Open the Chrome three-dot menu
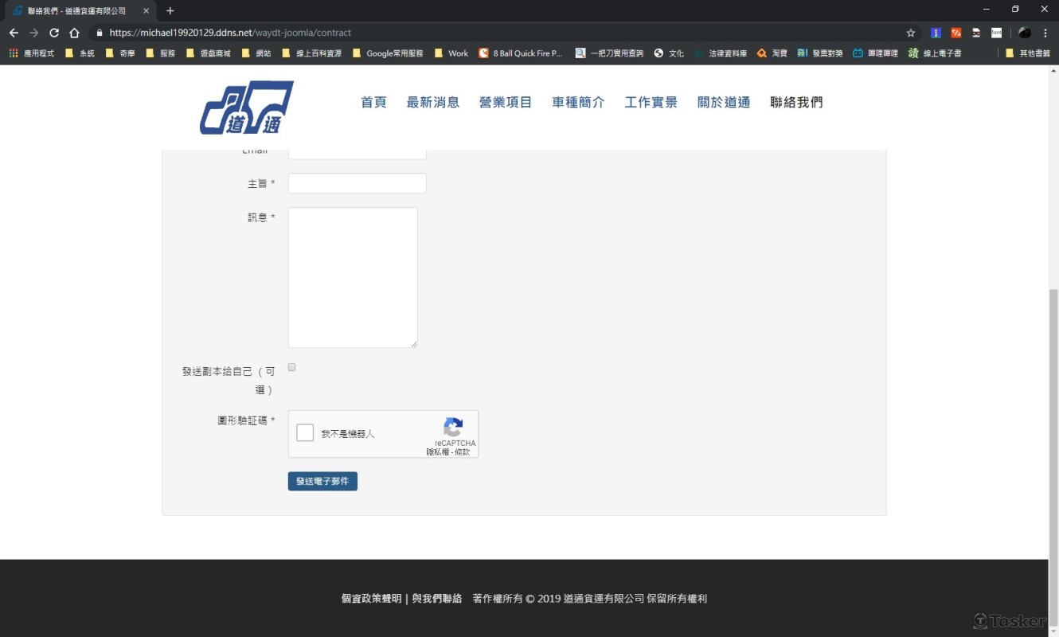 tap(1045, 33)
